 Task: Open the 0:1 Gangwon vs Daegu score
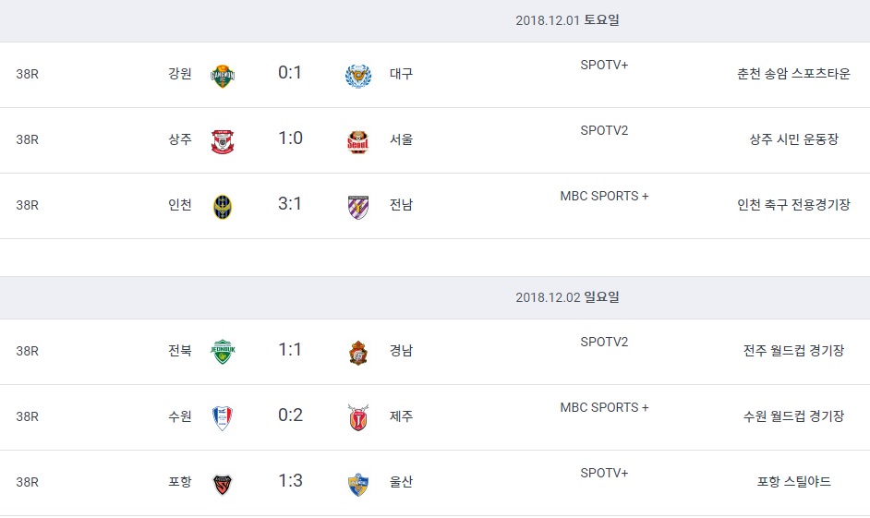point(290,72)
